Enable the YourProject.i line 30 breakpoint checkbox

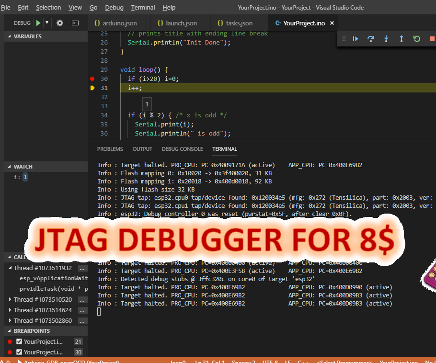(19, 352)
